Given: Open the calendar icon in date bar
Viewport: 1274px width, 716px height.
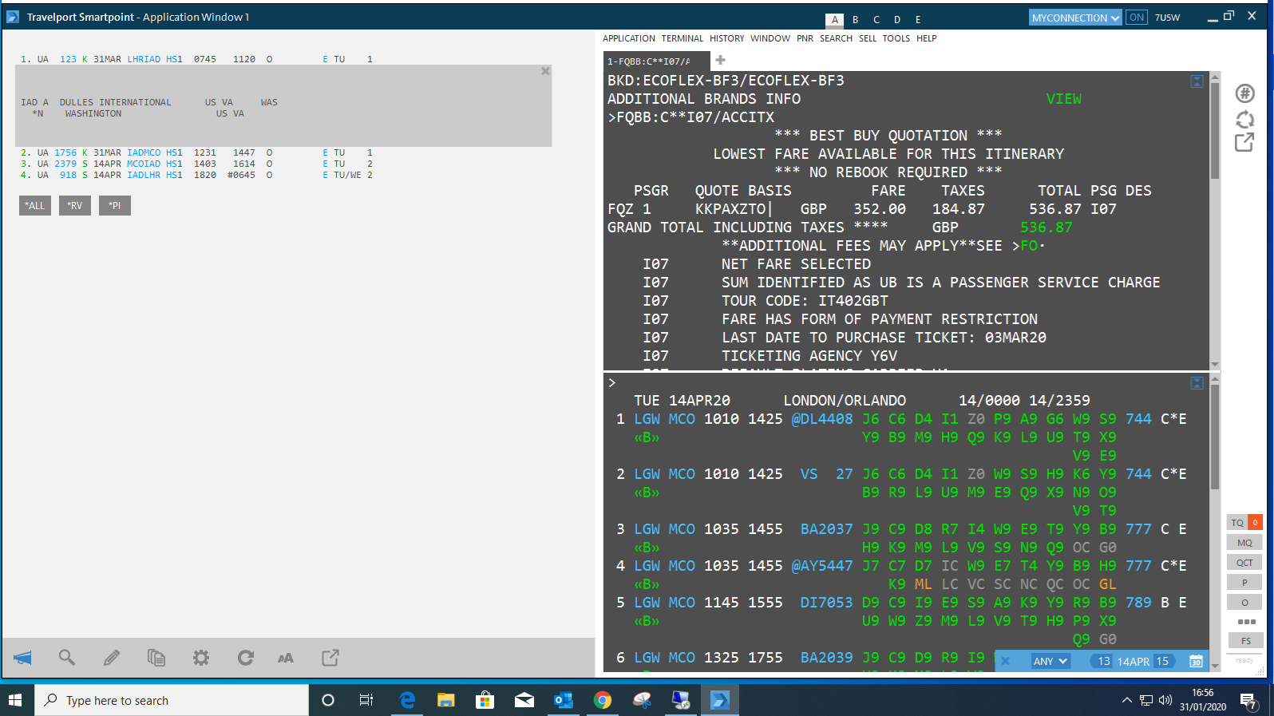Looking at the screenshot, I should tap(1196, 661).
